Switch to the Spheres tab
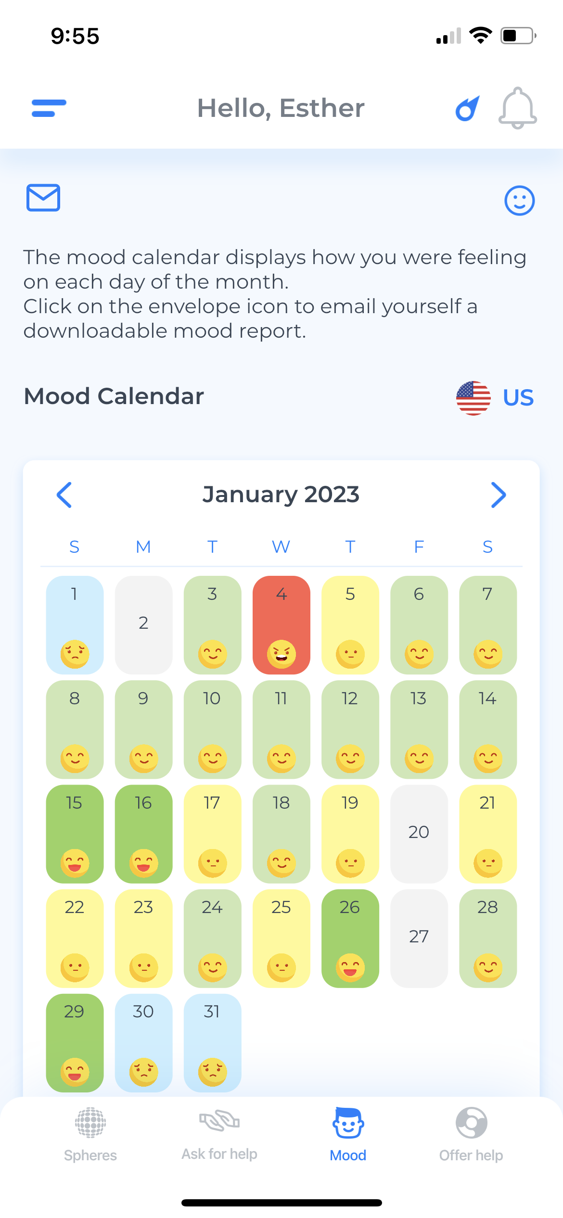This screenshot has width=563, height=1218. [x=90, y=1134]
